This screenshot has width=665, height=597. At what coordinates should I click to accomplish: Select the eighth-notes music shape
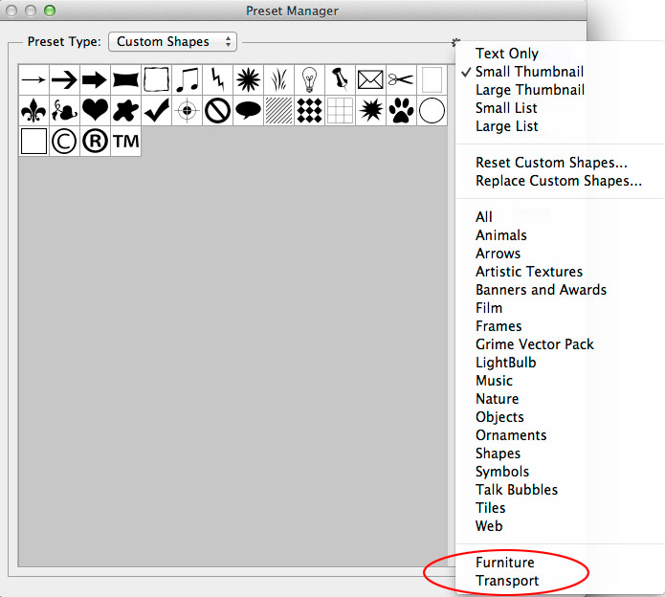187,79
